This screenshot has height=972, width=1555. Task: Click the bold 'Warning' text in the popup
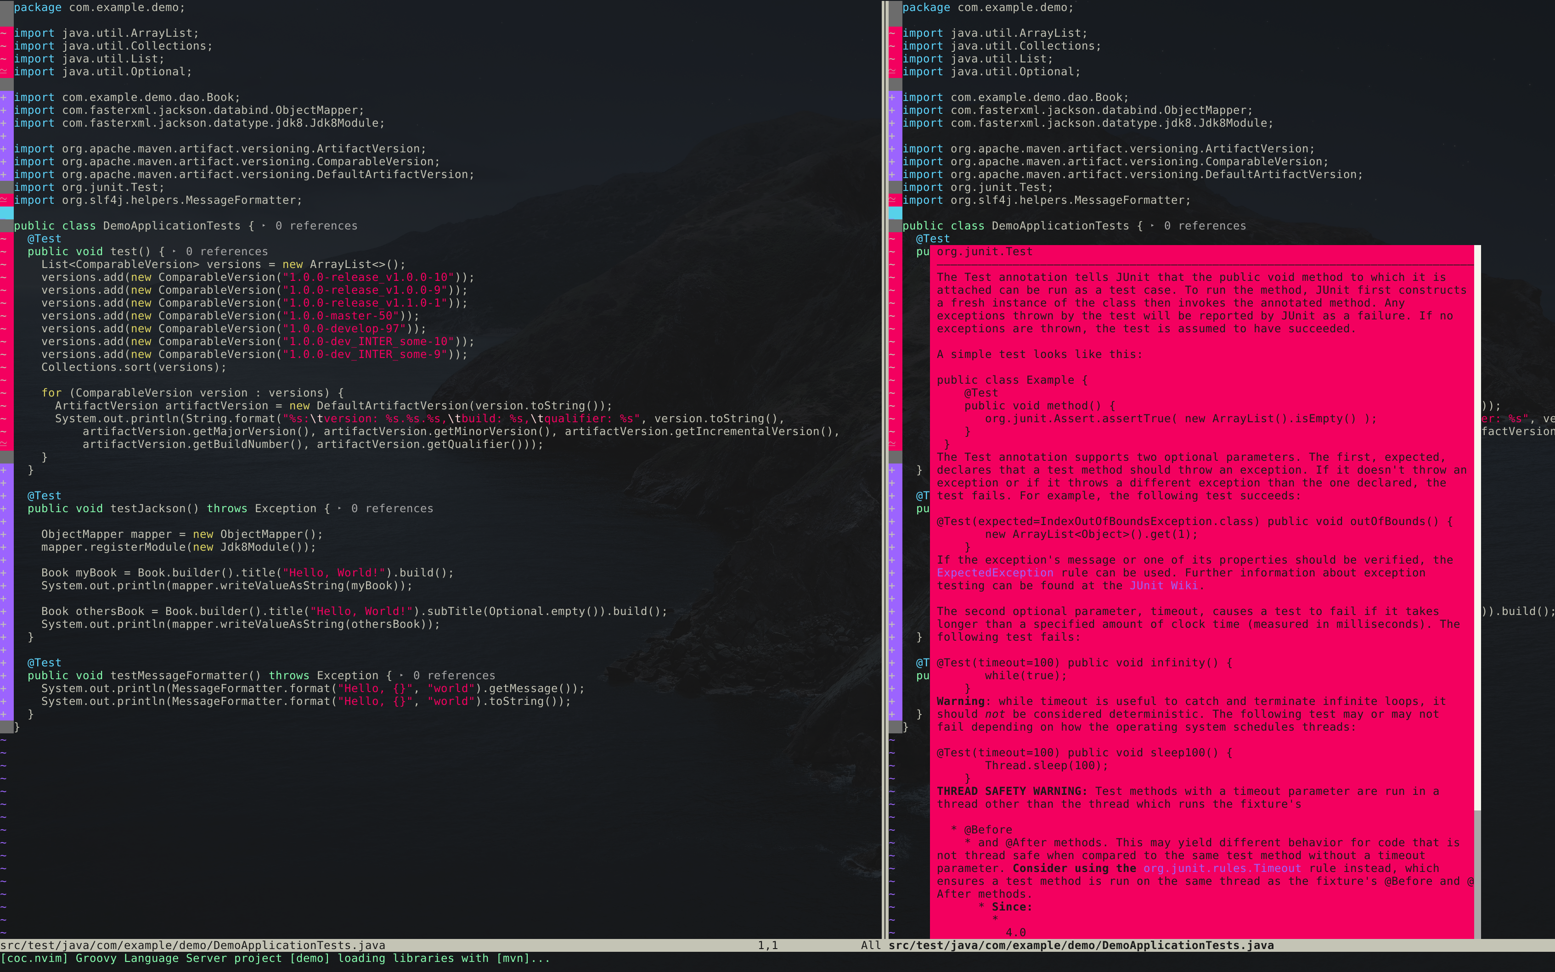pos(960,701)
